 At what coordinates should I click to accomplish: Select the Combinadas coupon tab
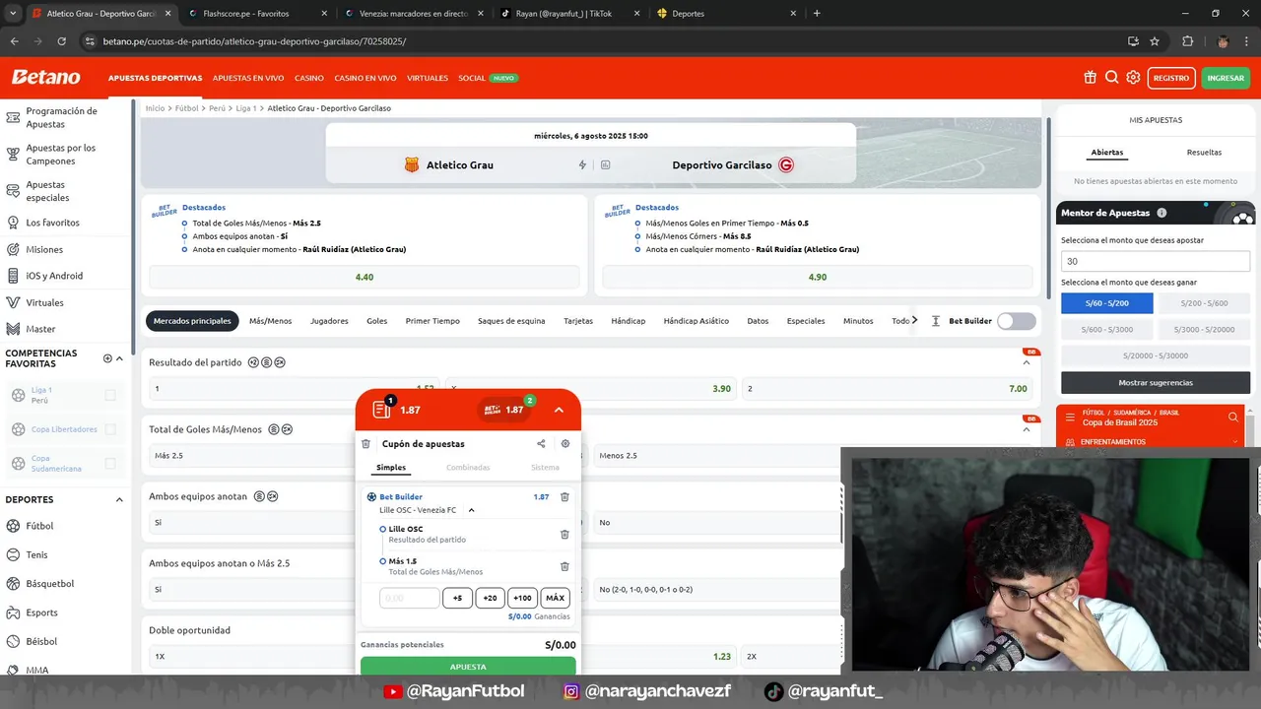pos(468,468)
